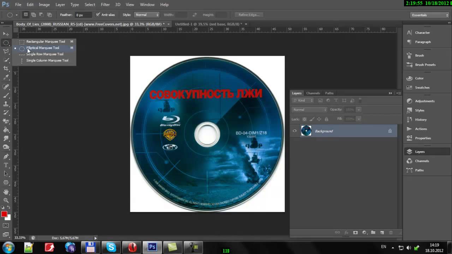Add a layer style (fx)
The height and width of the screenshot is (254, 452).
coord(346,232)
